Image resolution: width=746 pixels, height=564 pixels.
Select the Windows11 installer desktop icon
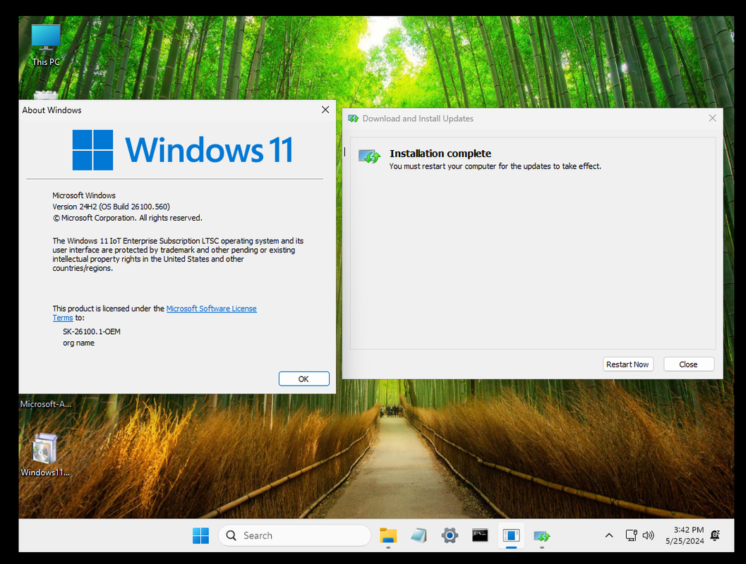click(44, 455)
